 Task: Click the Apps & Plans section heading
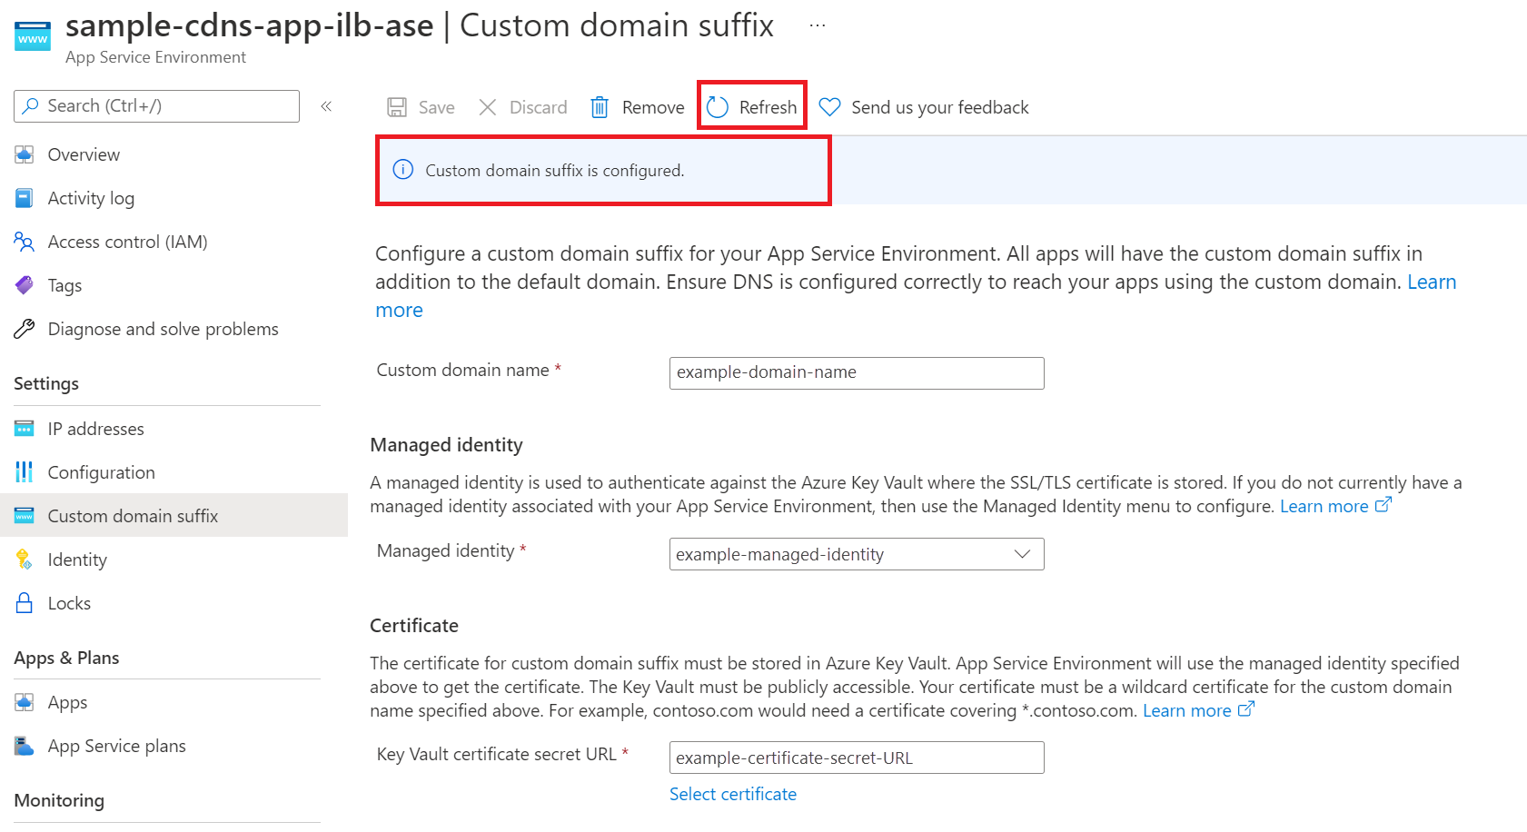(66, 658)
